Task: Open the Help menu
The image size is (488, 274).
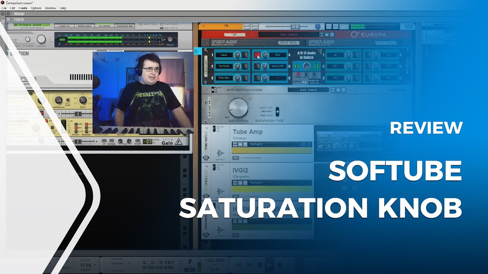Action: tap(63, 8)
